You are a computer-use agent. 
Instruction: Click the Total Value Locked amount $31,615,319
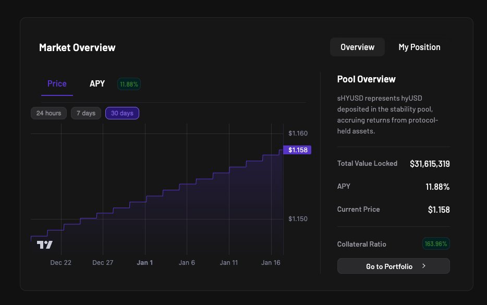coord(430,163)
